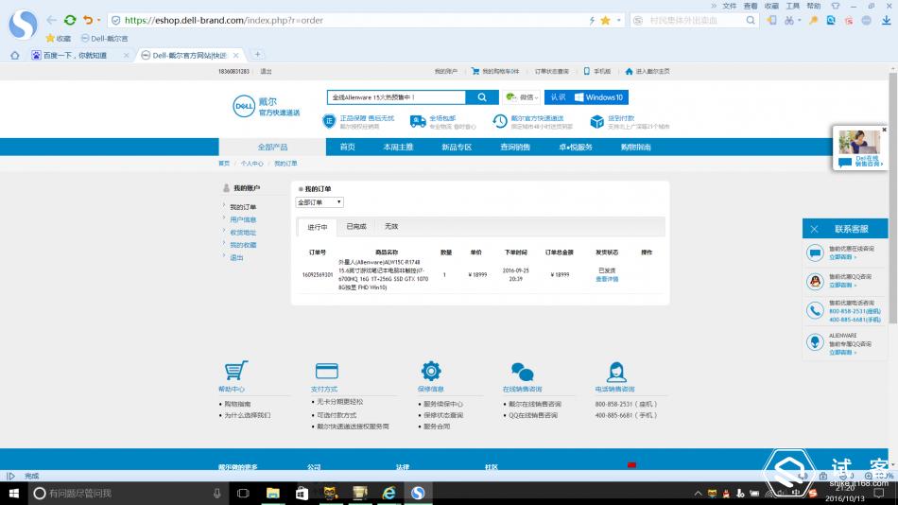
Task: Expand the 微信 dropdown near search bar
Action: coord(523,97)
